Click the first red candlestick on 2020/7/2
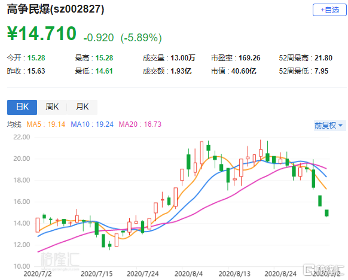348x280 pixels. tap(38, 225)
